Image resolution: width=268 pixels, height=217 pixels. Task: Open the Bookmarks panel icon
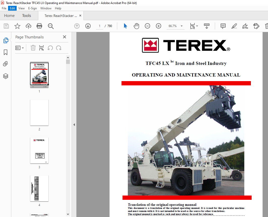pyautogui.click(x=6, y=52)
